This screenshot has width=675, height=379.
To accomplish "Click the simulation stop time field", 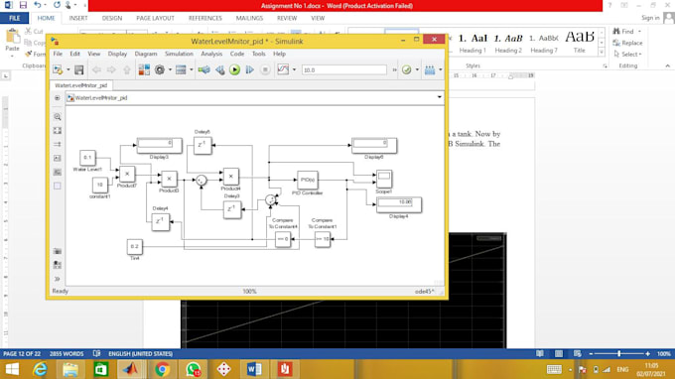I will (x=344, y=69).
